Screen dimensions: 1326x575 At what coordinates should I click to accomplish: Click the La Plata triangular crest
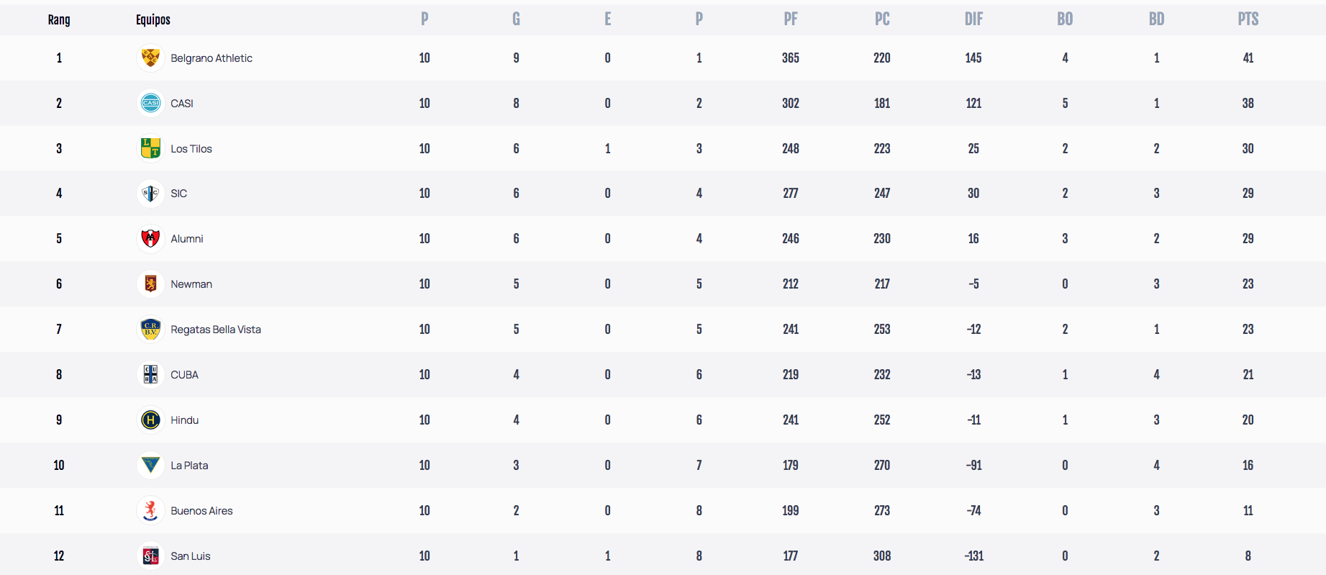pos(150,465)
